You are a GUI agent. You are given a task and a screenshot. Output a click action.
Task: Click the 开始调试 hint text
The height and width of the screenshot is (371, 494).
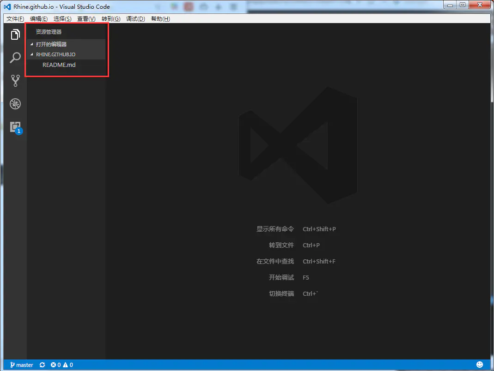(281, 277)
